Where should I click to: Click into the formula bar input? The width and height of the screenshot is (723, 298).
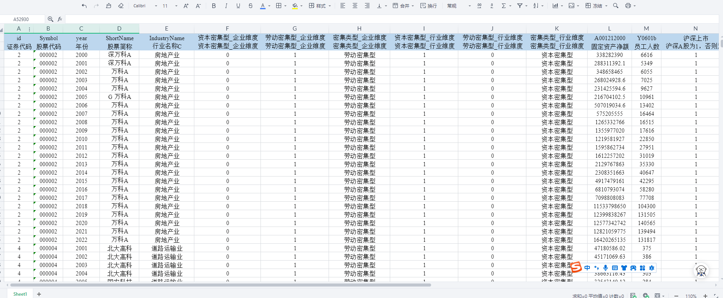tap(392, 19)
